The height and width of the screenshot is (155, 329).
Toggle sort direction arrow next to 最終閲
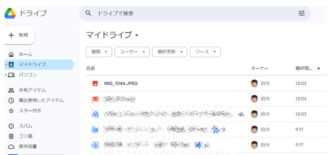click(318, 69)
